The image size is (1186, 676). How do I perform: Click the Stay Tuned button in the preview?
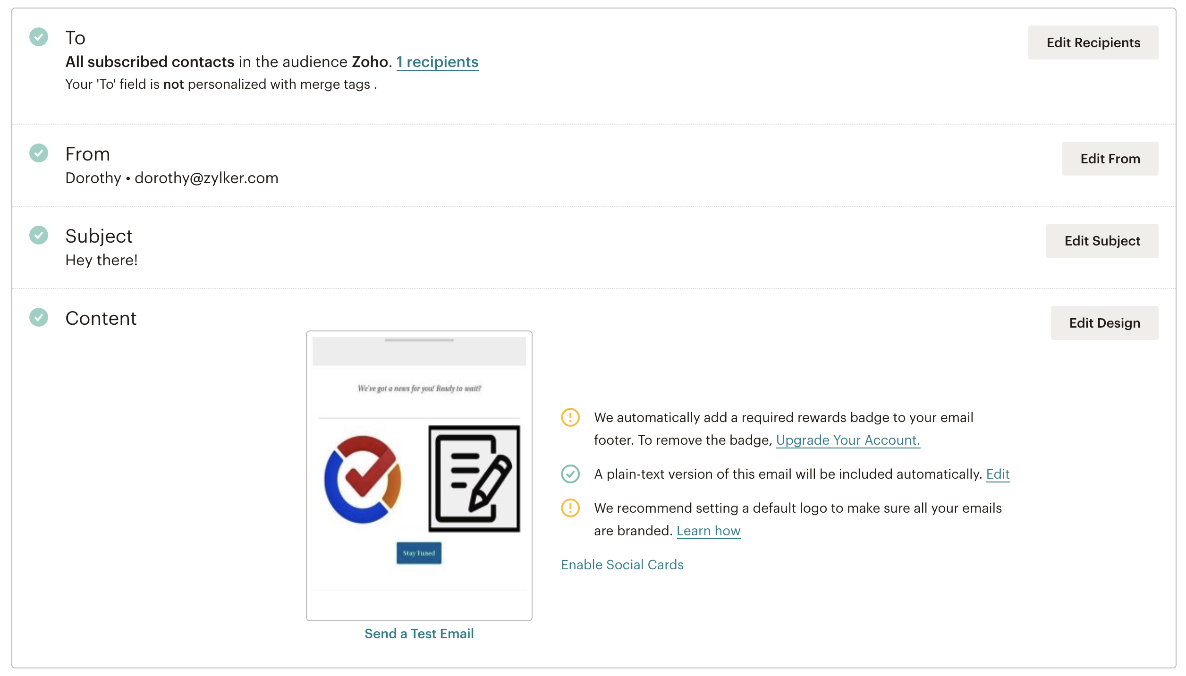[x=419, y=553]
